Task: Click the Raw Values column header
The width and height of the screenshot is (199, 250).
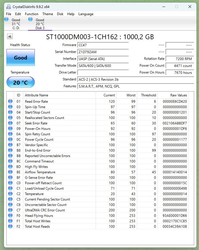Action: click(x=173, y=95)
